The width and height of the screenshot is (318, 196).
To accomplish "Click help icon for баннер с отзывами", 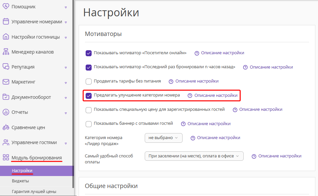I will (183, 124).
